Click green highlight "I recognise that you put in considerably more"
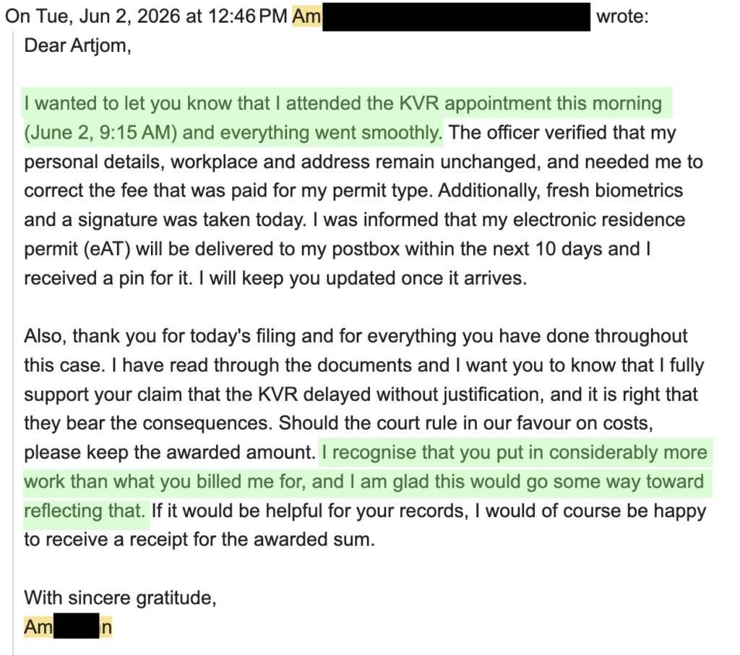Viewport: 740px width, 655px height. pyautogui.click(x=515, y=452)
